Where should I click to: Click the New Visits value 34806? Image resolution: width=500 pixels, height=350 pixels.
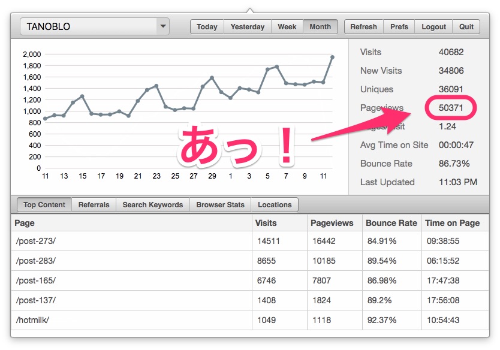451,71
